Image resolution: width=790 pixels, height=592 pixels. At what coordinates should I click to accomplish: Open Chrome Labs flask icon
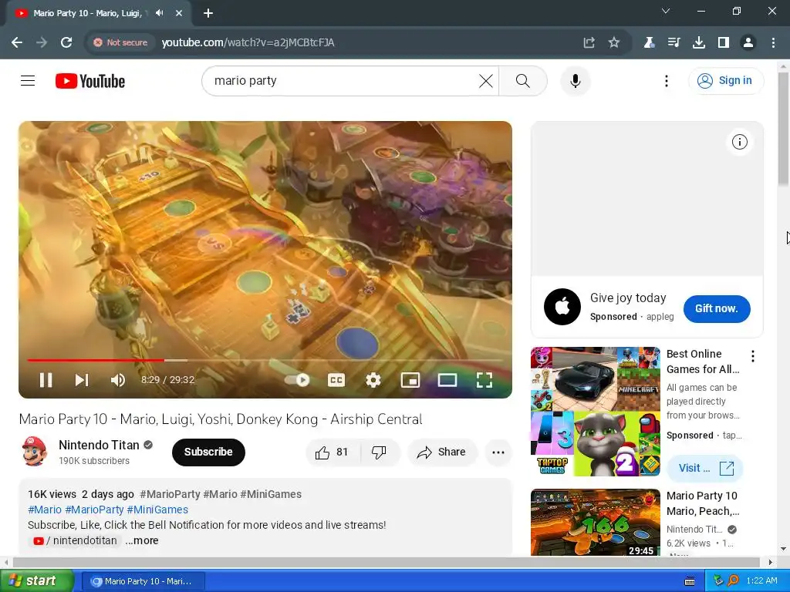(x=649, y=42)
